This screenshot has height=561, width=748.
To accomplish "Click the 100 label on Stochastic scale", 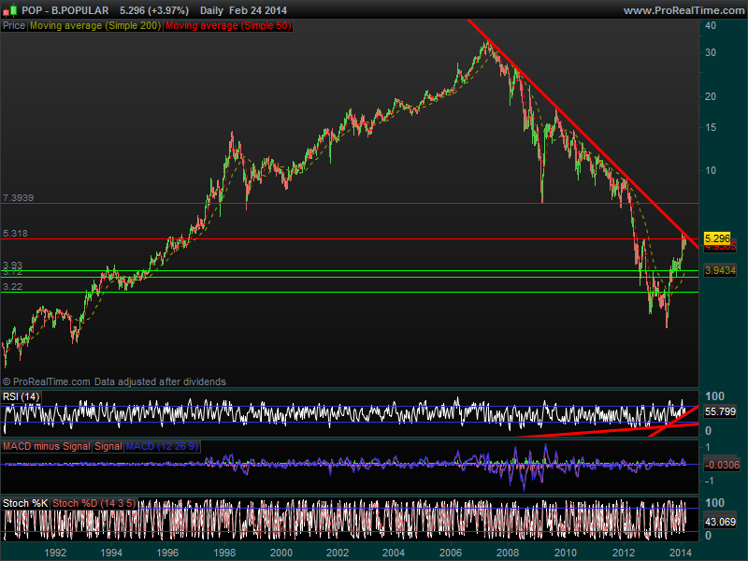I will [714, 503].
